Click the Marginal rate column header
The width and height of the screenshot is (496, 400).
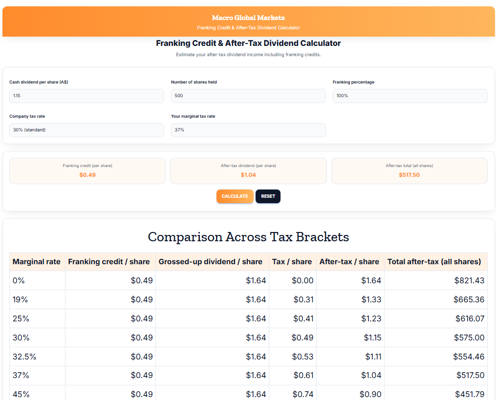[36, 262]
